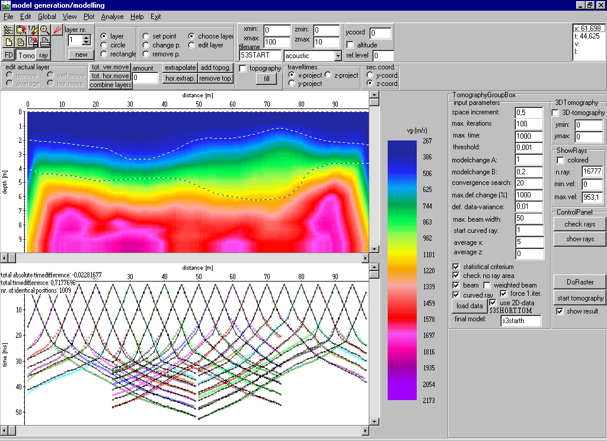Click the save to floppy disk icon

[x=33, y=42]
